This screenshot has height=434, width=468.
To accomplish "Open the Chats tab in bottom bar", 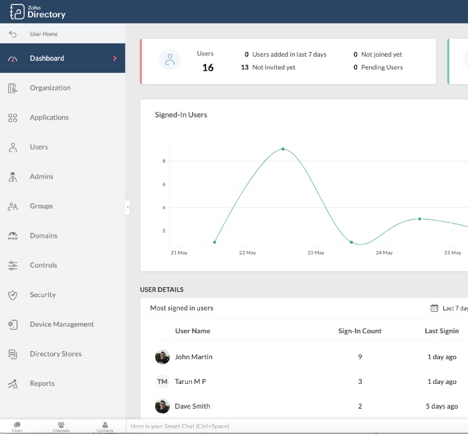I will point(17,426).
